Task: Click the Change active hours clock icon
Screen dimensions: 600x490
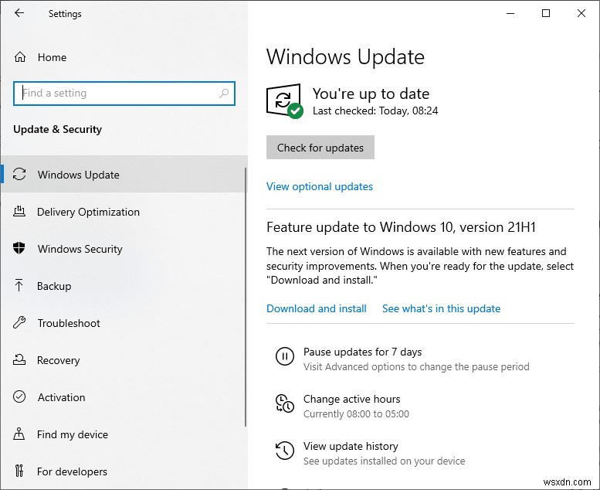Action: tap(284, 403)
